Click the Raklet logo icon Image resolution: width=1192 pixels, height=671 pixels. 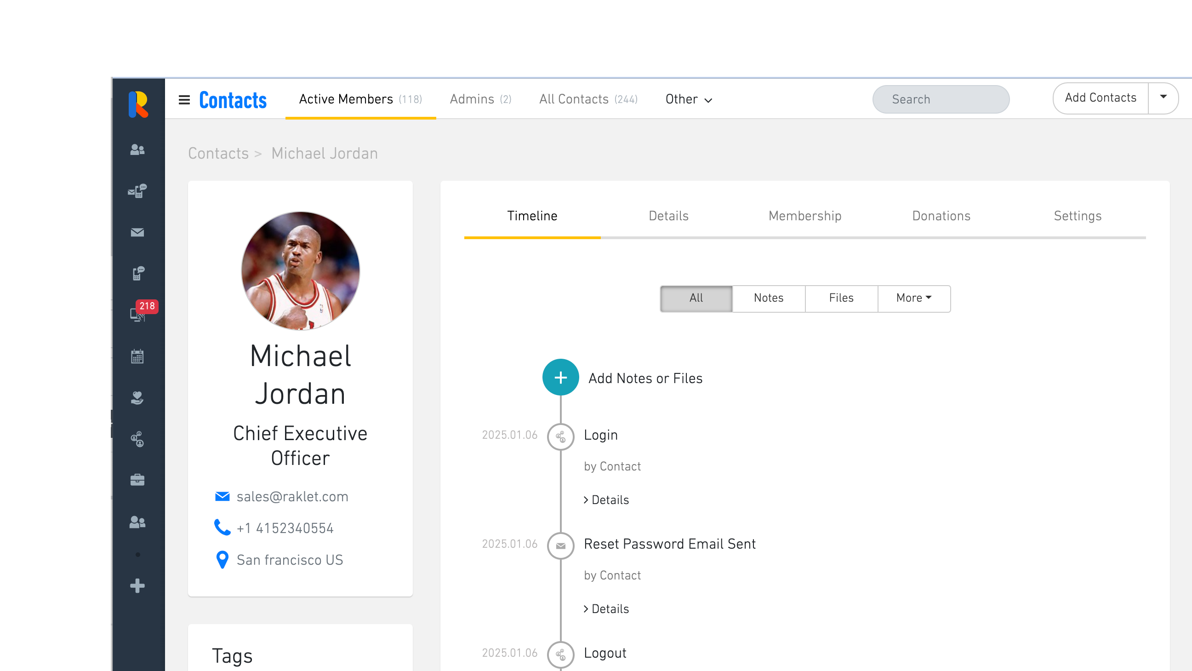(138, 104)
